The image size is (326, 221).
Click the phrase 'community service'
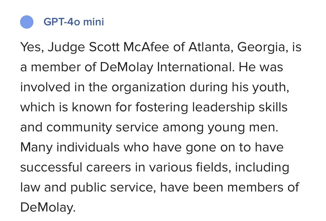103,127
